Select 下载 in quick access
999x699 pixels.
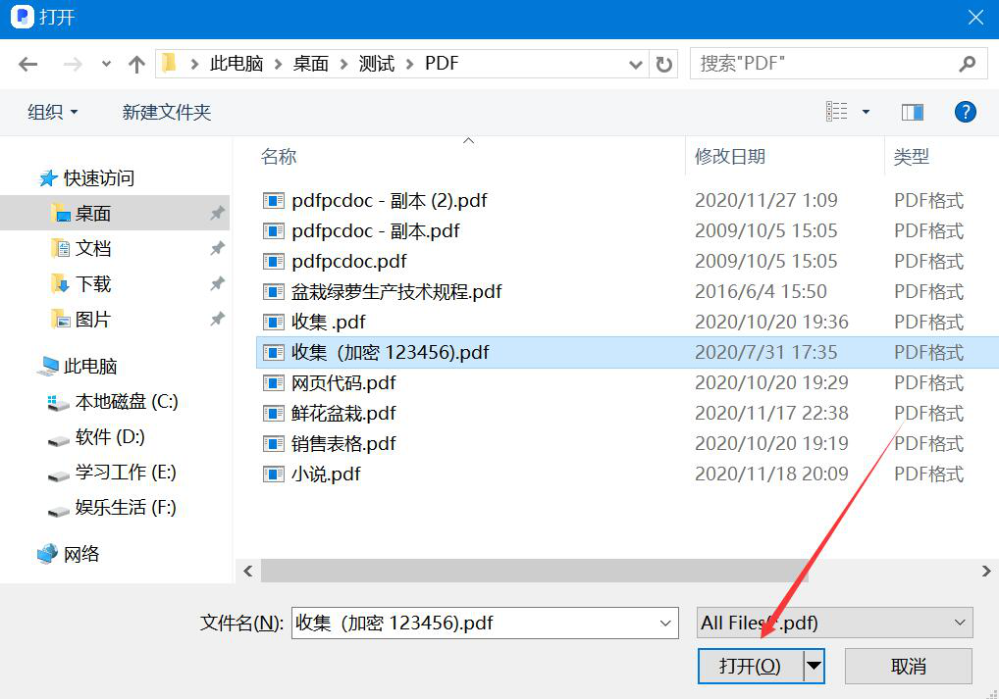tap(93, 284)
